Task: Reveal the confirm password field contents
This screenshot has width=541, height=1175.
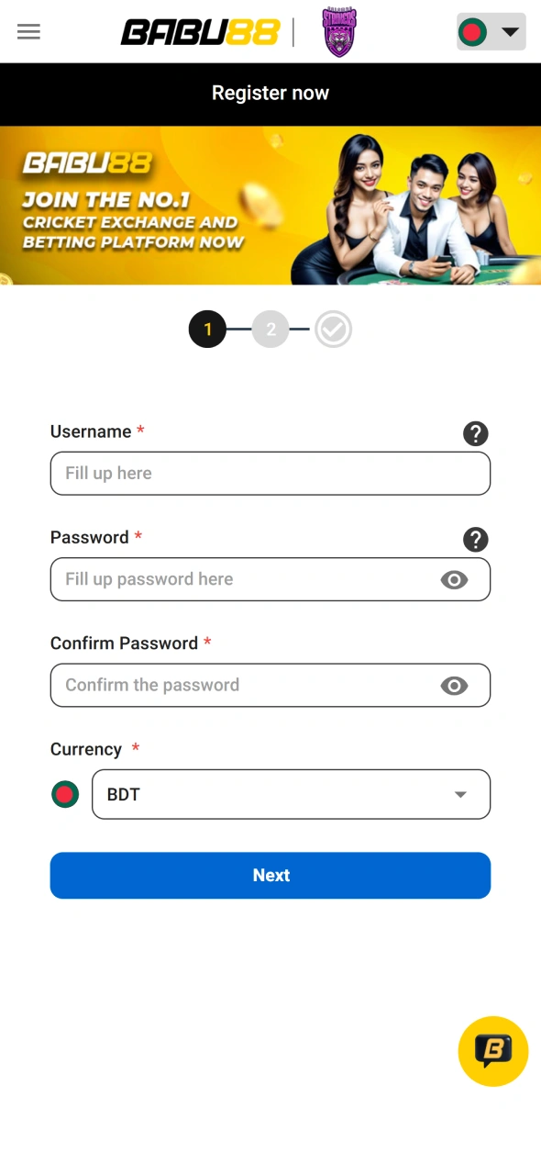Action: tap(455, 685)
